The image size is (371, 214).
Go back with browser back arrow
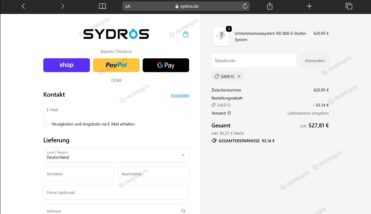coord(23,6)
